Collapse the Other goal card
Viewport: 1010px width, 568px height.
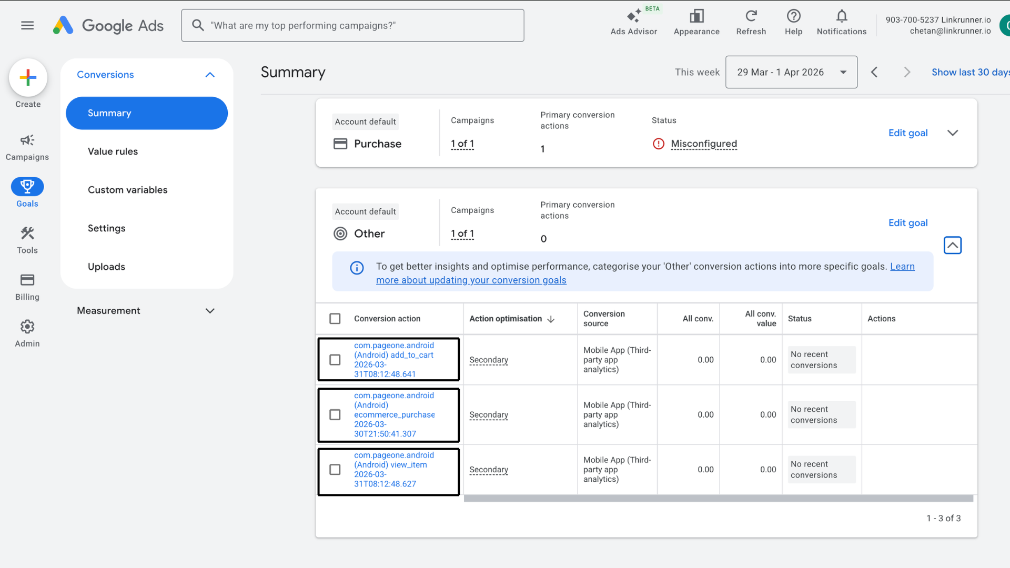tap(952, 245)
